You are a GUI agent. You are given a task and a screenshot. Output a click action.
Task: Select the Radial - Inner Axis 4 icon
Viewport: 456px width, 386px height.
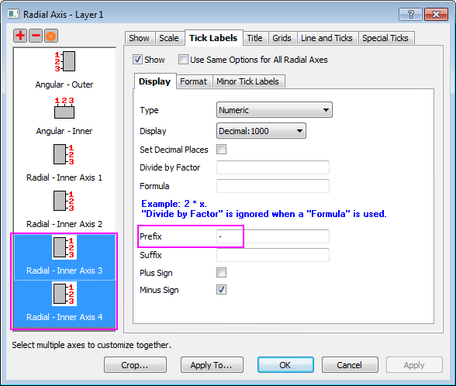pos(64,294)
